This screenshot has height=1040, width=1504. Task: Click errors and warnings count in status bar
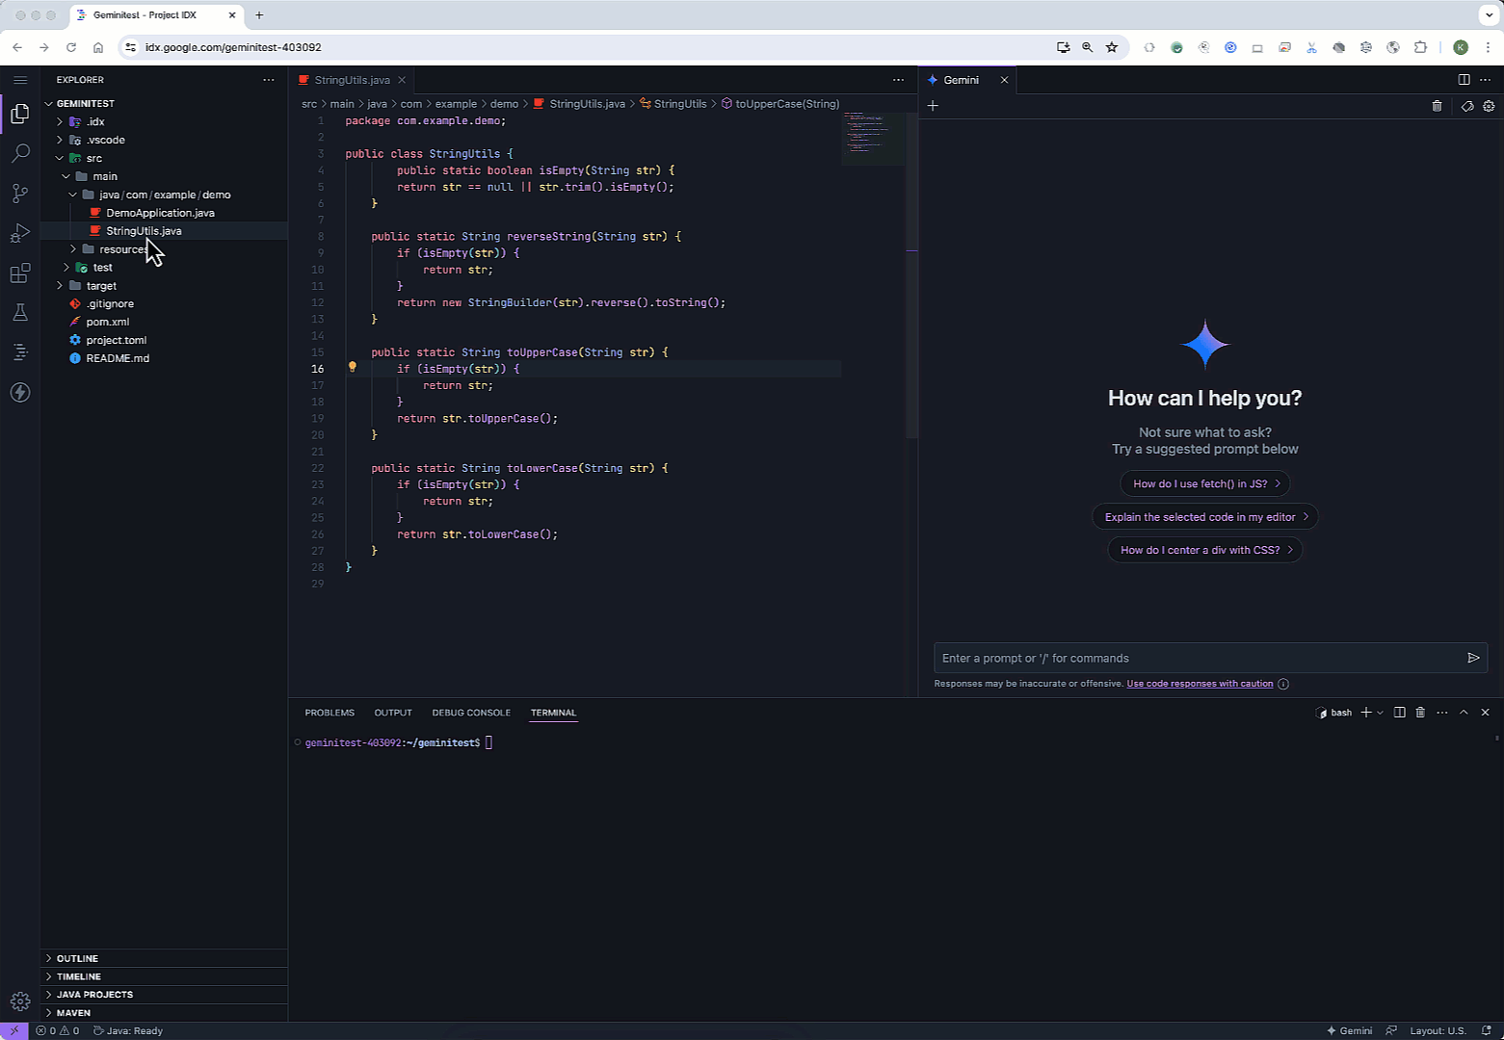point(58,1030)
